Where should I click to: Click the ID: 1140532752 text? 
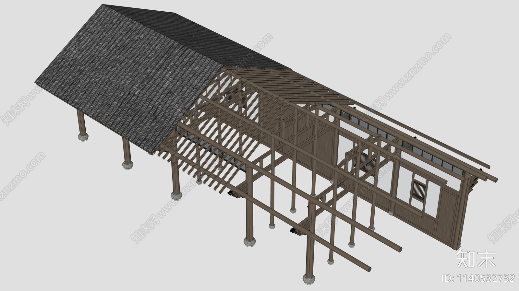pyautogui.click(x=478, y=278)
